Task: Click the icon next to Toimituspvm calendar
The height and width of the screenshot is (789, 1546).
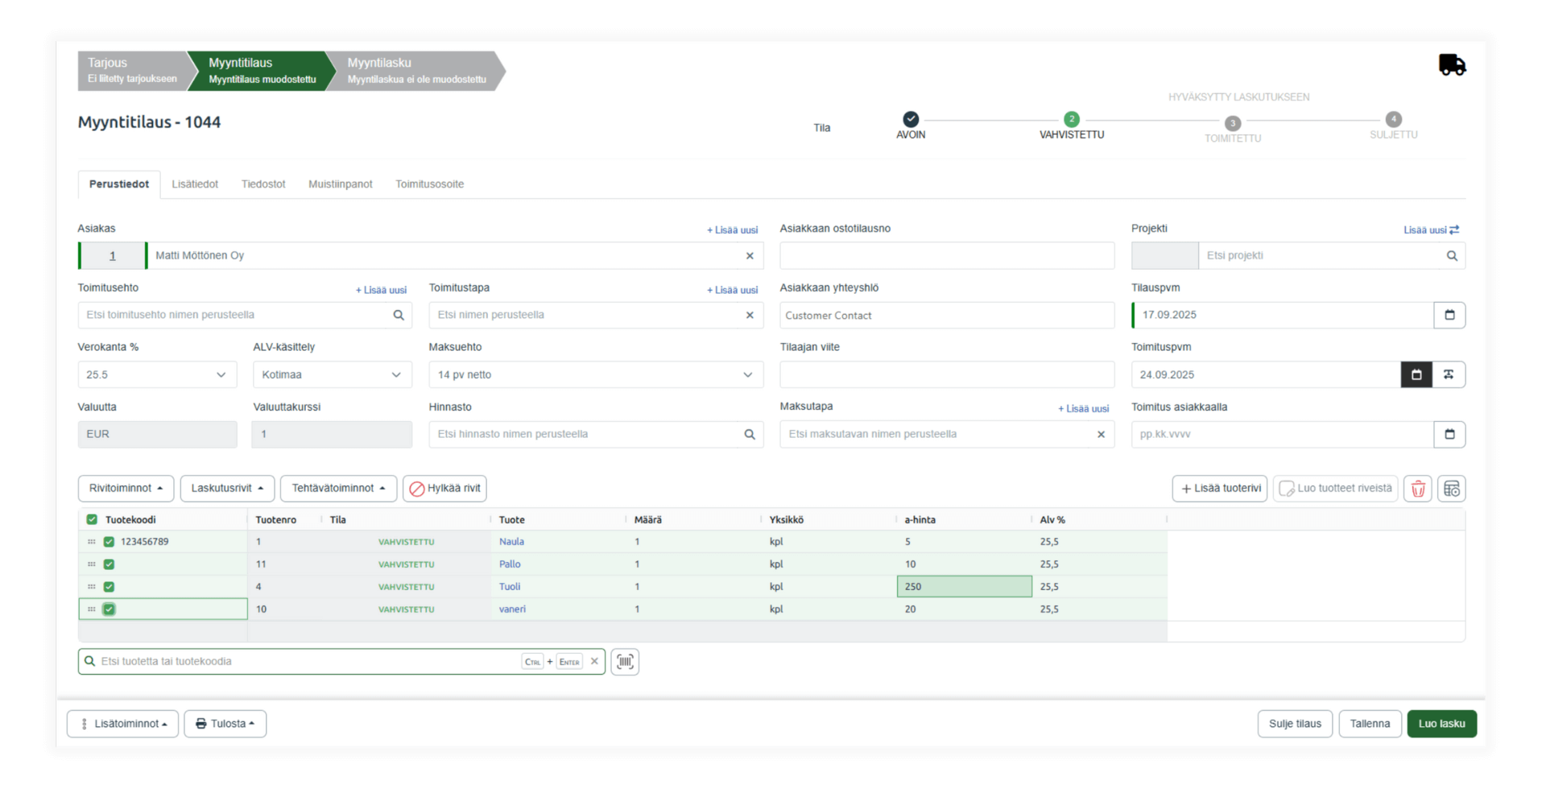Action: 1449,374
